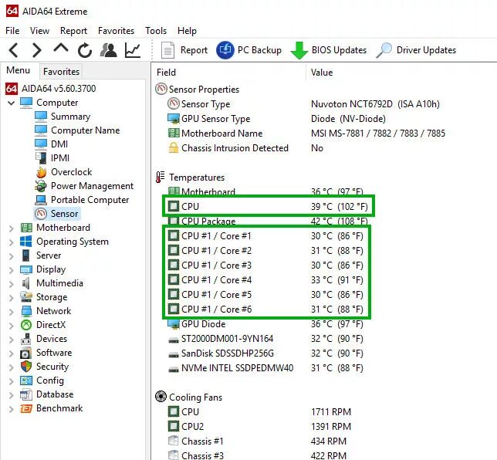This screenshot has width=497, height=460.
Task: Select Summary under Computer
Action: pyautogui.click(x=63, y=117)
